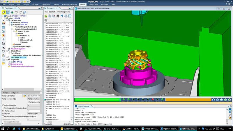This screenshot has height=131, width=233.
Task: Open the Konfiguration menu
Action: click(93, 5)
